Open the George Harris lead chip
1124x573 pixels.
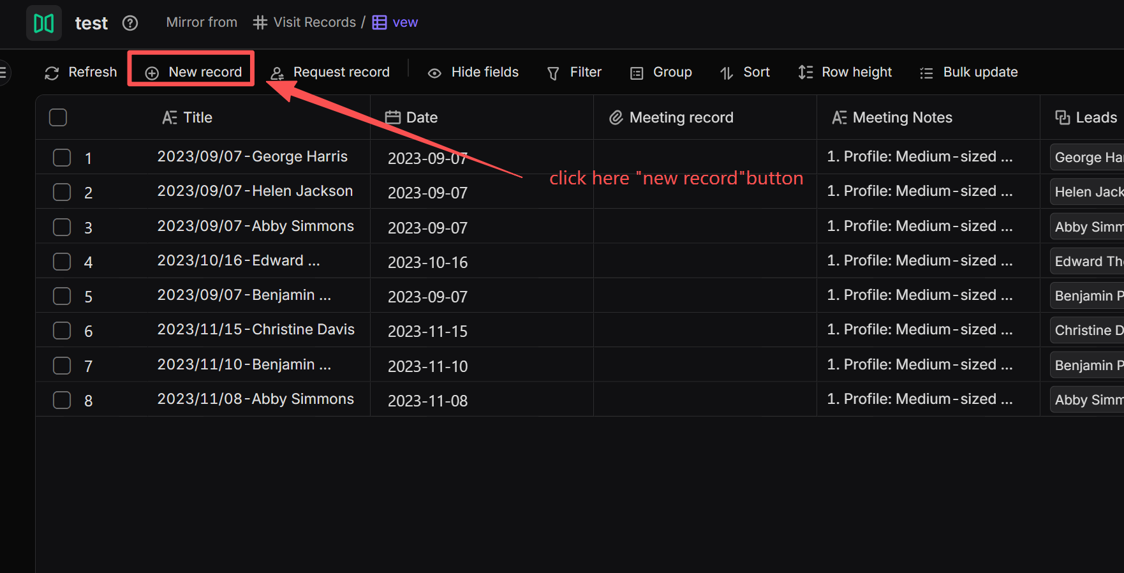coord(1087,158)
